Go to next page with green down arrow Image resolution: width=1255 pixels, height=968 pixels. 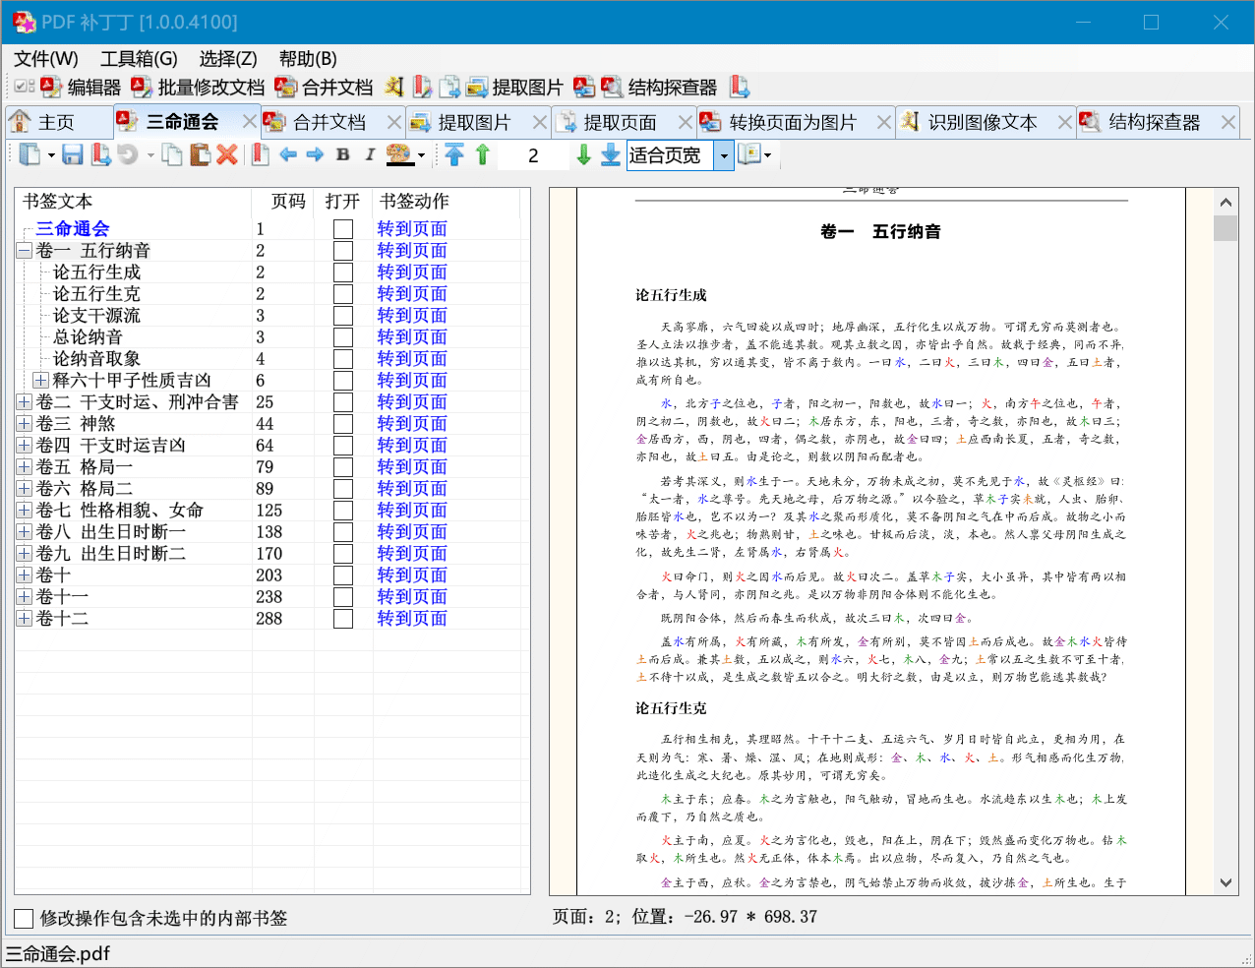(x=583, y=154)
